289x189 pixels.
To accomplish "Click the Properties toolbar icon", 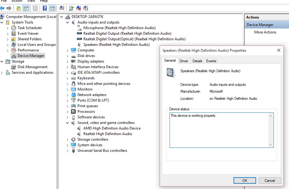I will [x=35, y=8].
